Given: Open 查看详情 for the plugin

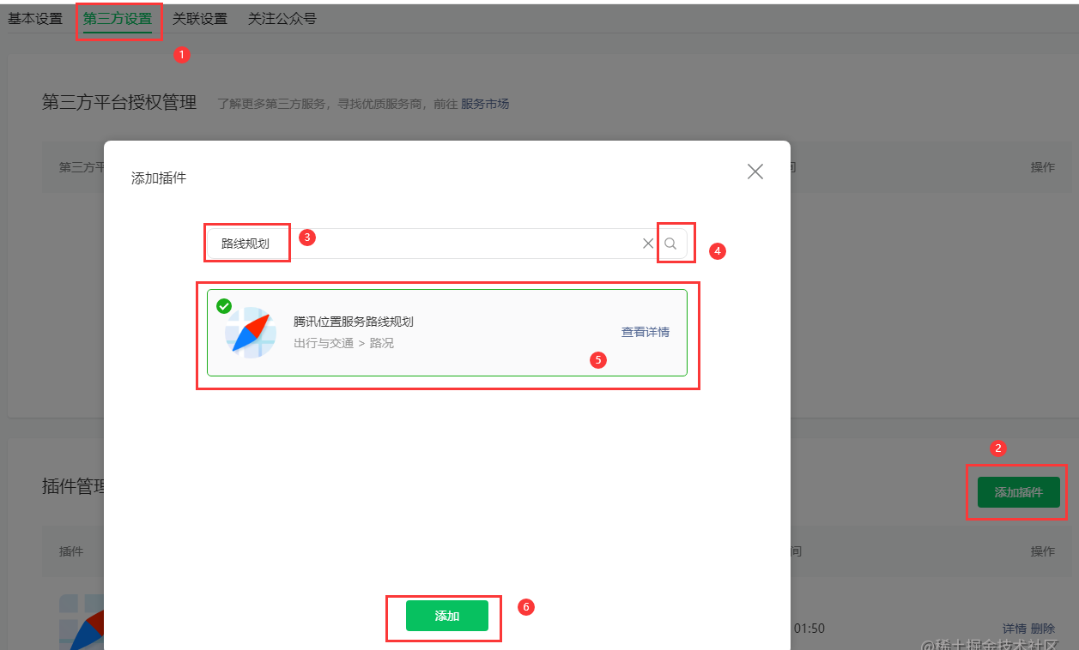Looking at the screenshot, I should [x=646, y=332].
